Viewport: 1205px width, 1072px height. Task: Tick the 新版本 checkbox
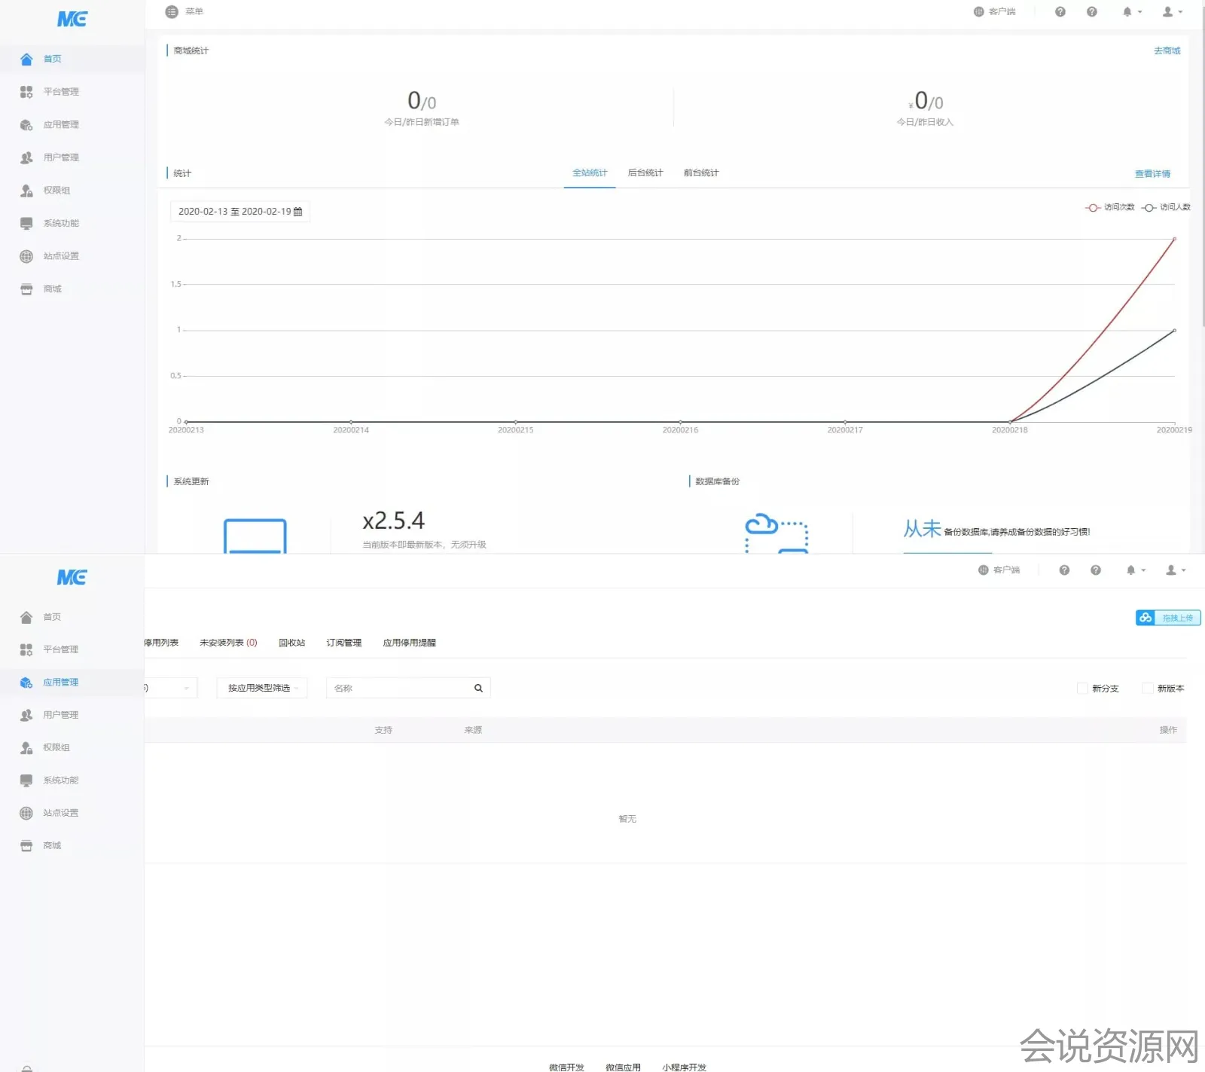[1147, 688]
